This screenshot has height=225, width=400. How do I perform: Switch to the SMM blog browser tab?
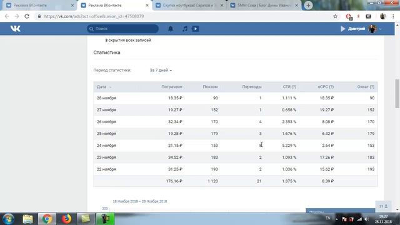[x=264, y=6]
